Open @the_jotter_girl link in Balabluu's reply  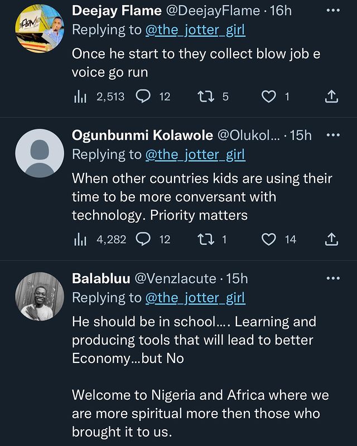[x=195, y=298]
